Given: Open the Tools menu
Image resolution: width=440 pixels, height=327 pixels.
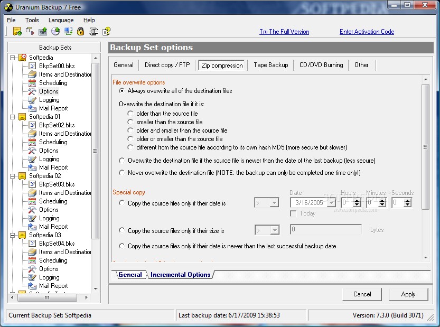Looking at the screenshot, I should click(x=32, y=20).
